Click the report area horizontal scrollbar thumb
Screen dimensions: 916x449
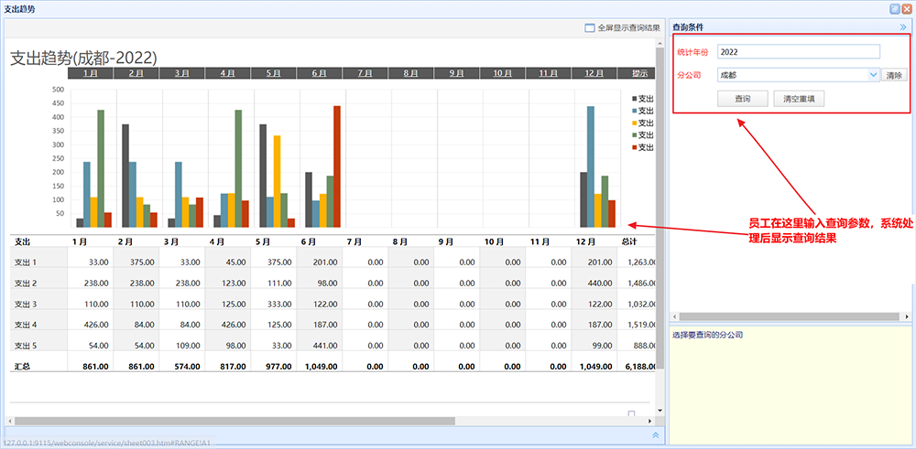click(x=234, y=421)
